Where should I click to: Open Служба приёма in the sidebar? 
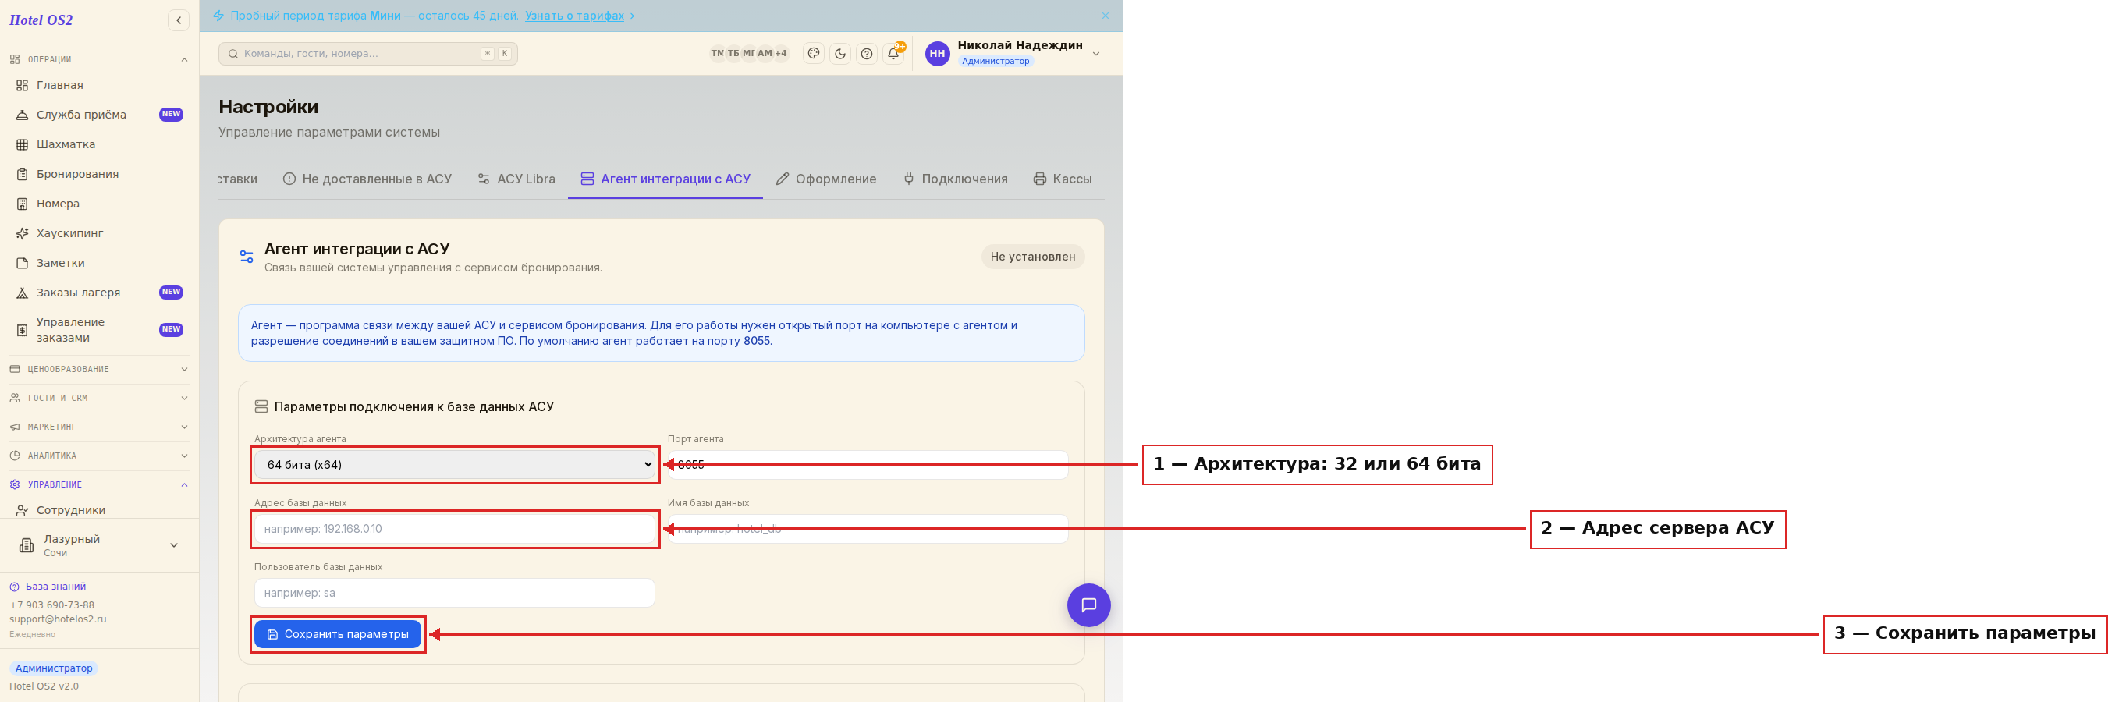pyautogui.click(x=100, y=115)
